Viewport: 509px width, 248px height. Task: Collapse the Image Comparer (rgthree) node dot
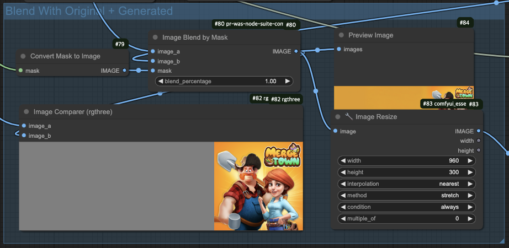pyautogui.click(x=26, y=112)
